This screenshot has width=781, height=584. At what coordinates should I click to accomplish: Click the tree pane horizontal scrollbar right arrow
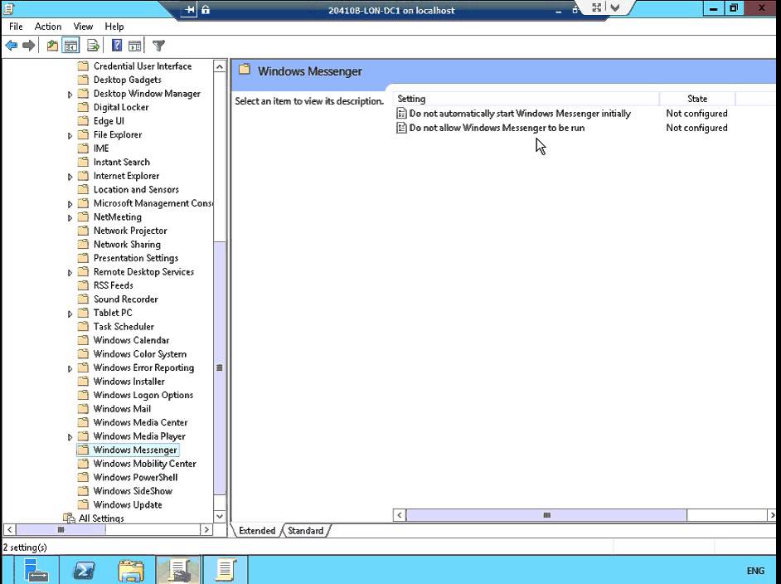tap(206, 529)
